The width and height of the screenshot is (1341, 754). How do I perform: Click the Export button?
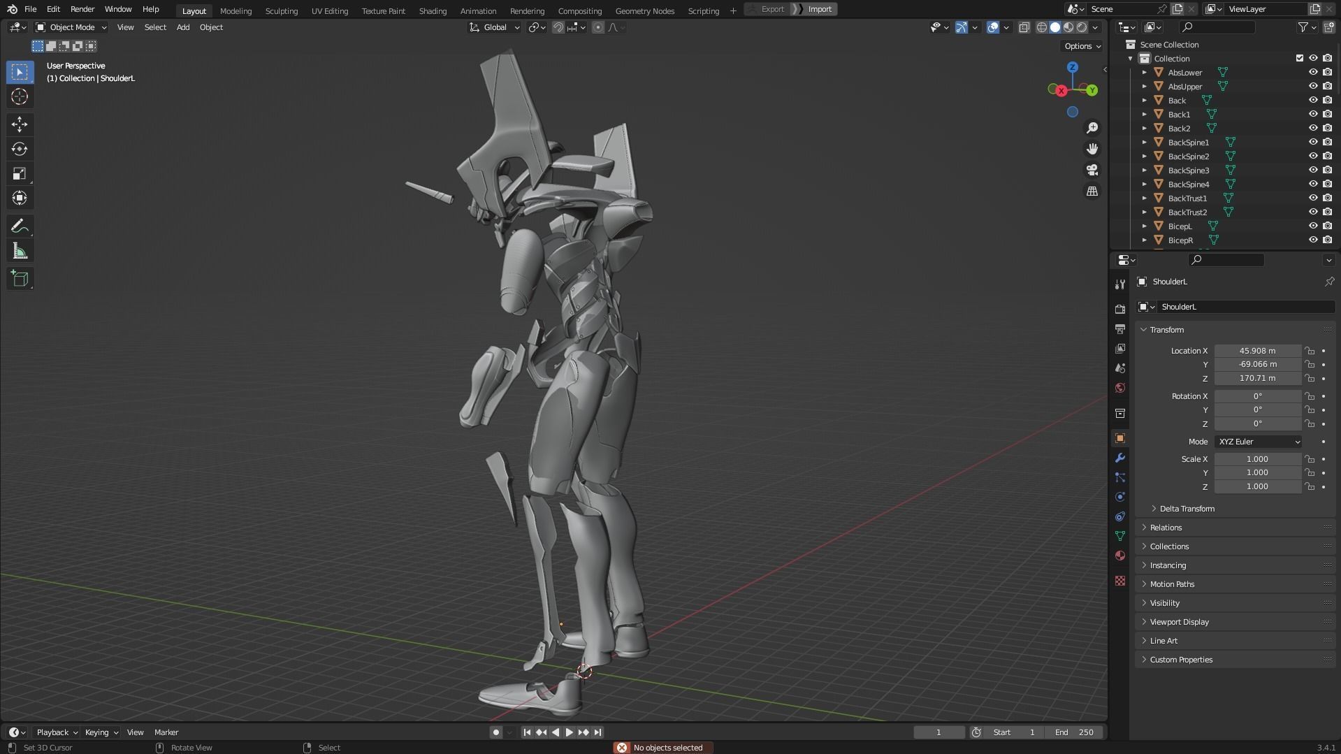768,9
